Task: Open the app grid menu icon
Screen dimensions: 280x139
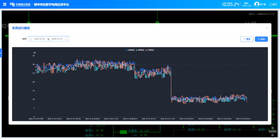Action: click(x=5, y=4)
